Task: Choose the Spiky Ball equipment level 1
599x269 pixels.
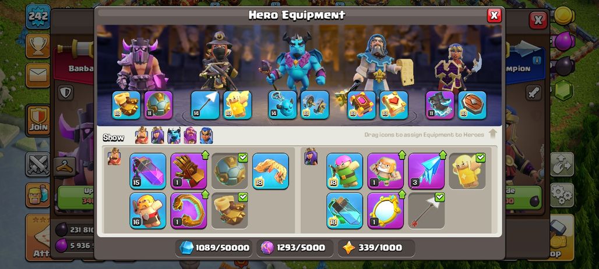Action: click(188, 171)
